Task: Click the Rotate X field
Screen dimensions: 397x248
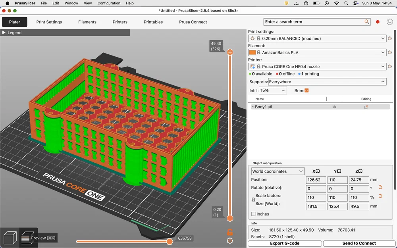Action: point(316,189)
